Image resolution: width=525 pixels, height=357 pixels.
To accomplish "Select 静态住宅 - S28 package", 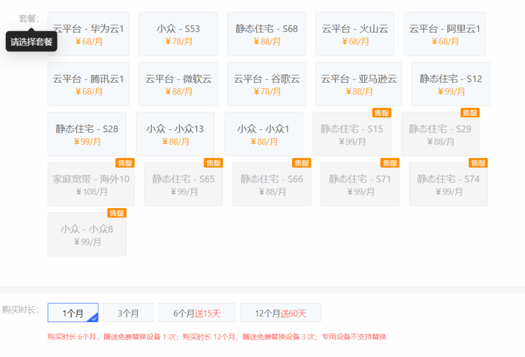I will tap(87, 134).
